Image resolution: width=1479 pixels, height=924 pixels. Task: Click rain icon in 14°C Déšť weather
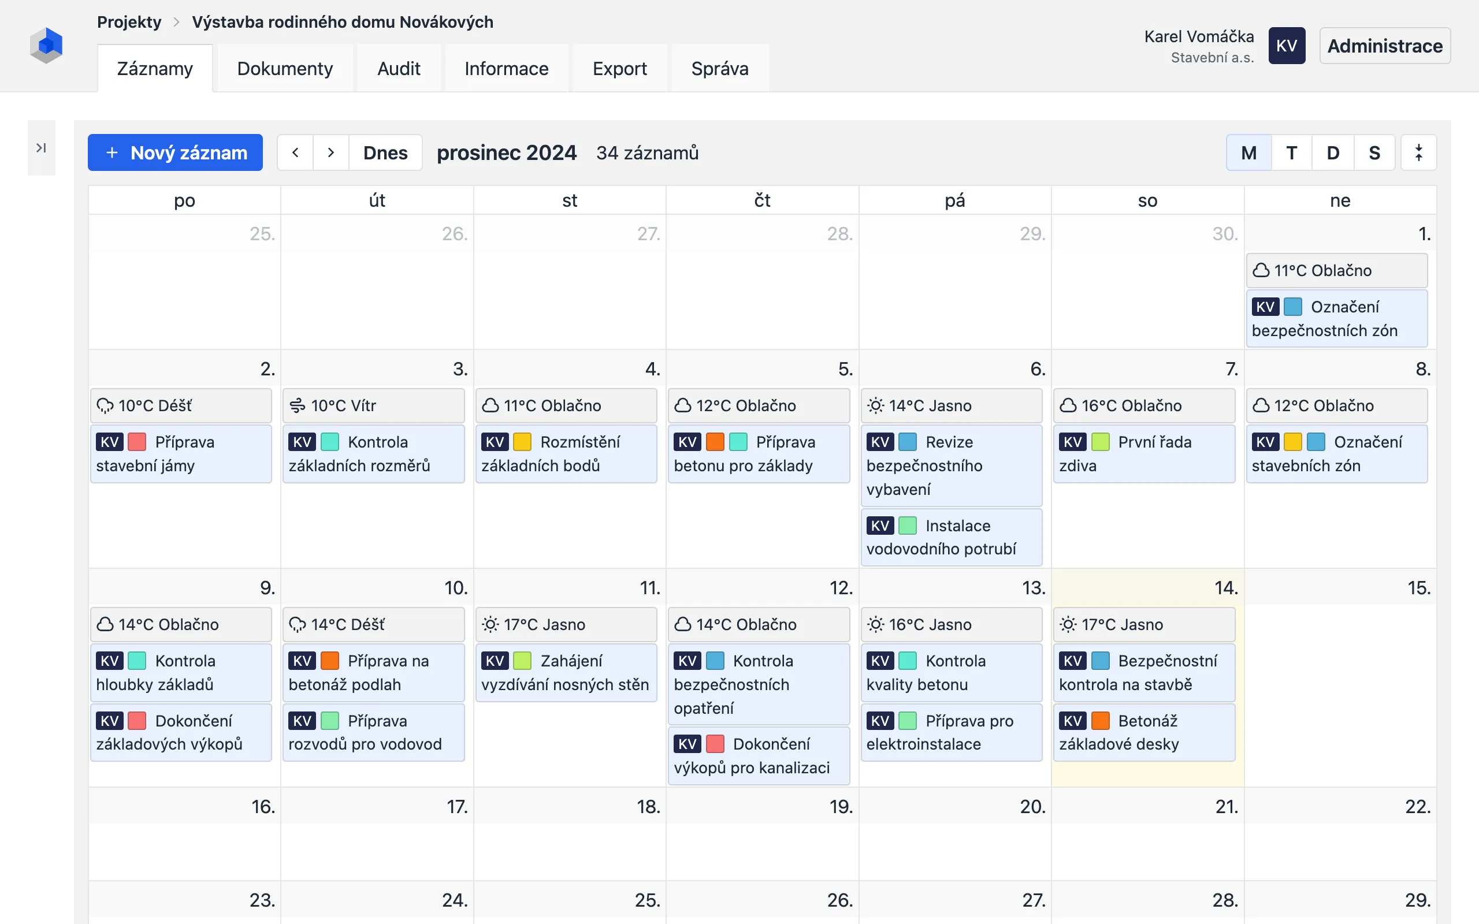click(x=298, y=624)
